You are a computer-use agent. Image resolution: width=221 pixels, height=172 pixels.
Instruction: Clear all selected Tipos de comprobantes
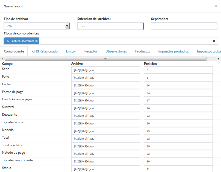click(x=214, y=41)
